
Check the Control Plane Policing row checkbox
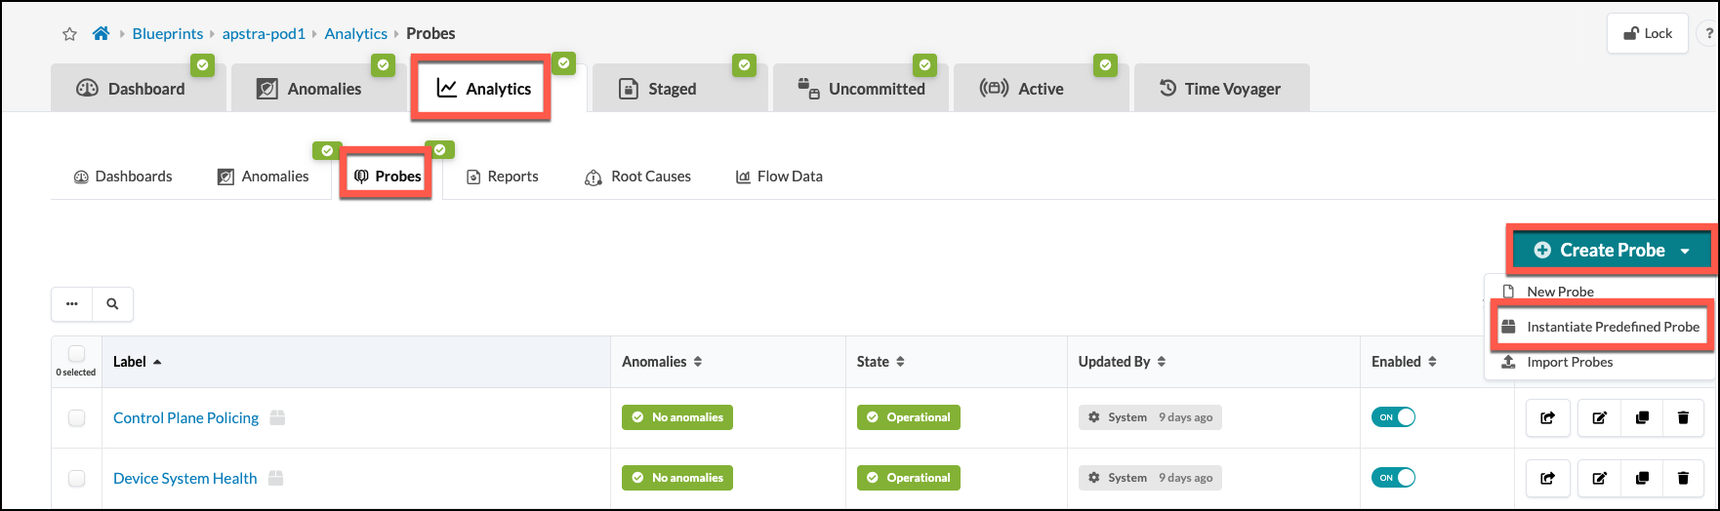76,418
